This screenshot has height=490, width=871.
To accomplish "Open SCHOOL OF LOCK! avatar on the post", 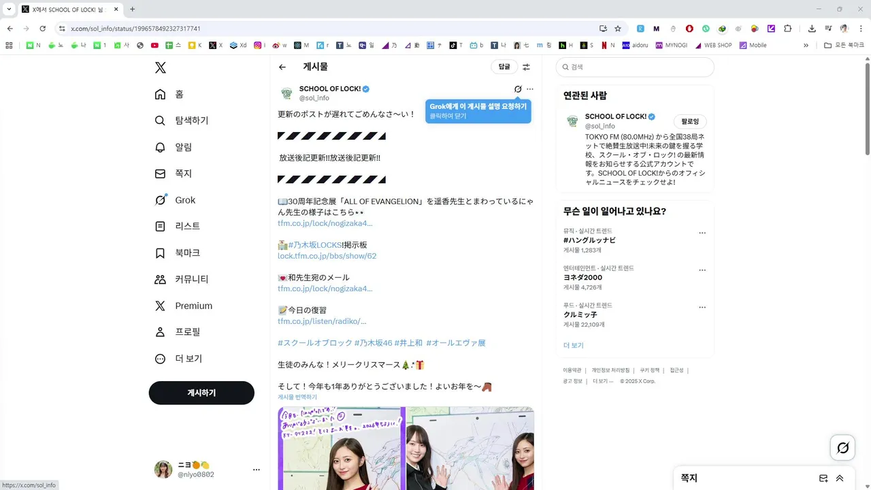I will click(x=286, y=93).
